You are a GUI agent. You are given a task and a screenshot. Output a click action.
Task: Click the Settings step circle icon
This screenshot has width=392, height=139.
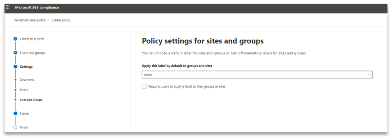click(x=15, y=67)
